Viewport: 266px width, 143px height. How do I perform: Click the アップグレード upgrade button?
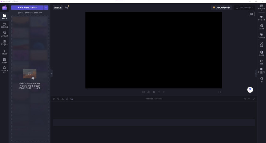[x=221, y=7]
